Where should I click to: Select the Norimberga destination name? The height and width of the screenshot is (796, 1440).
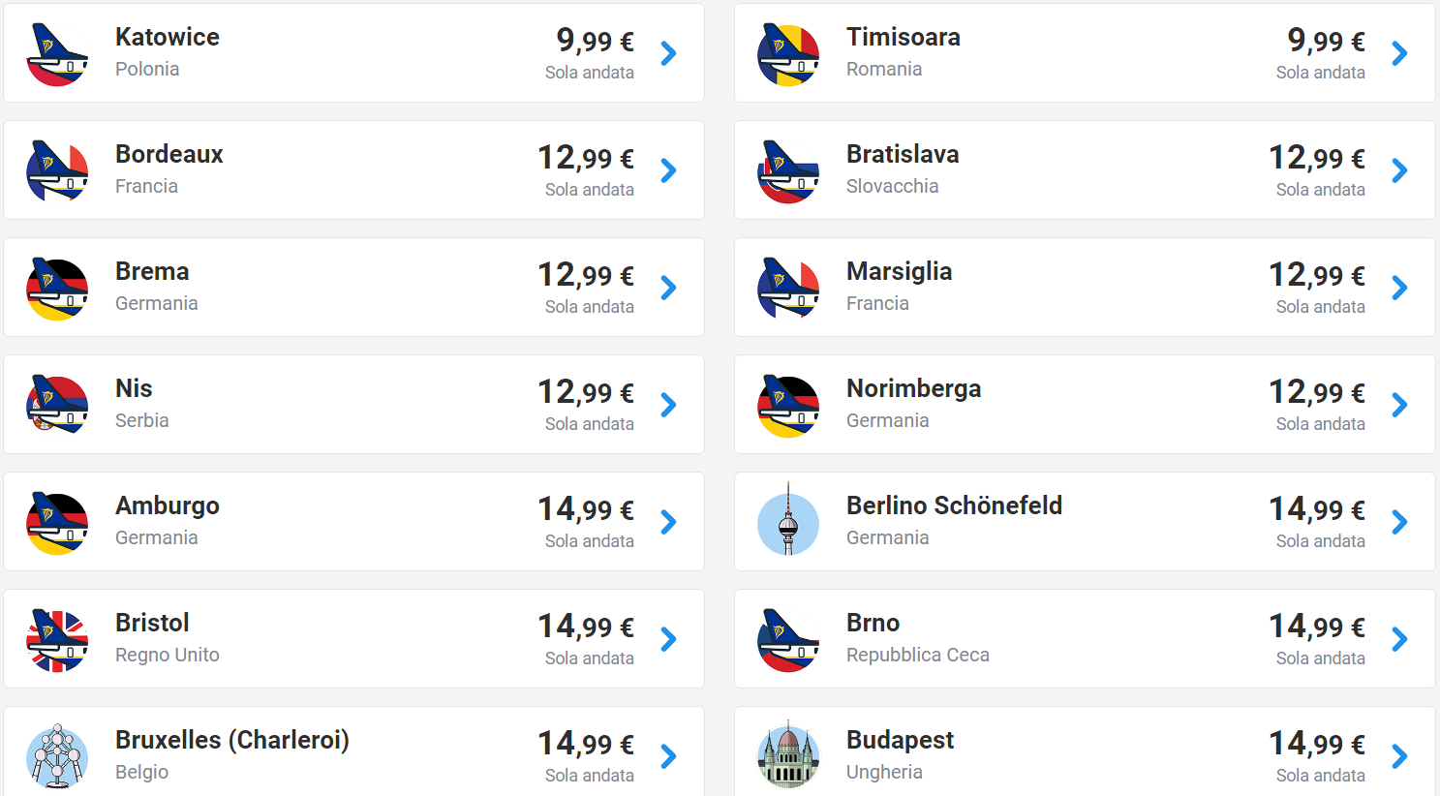pos(913,389)
